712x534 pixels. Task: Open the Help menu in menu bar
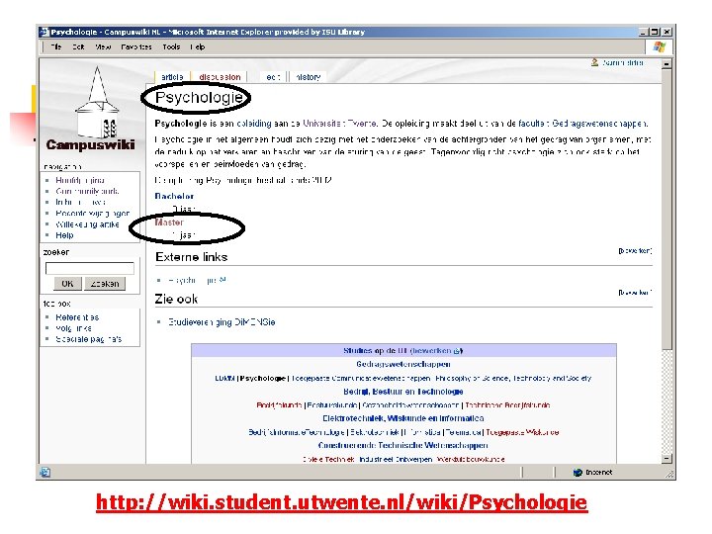(x=198, y=46)
